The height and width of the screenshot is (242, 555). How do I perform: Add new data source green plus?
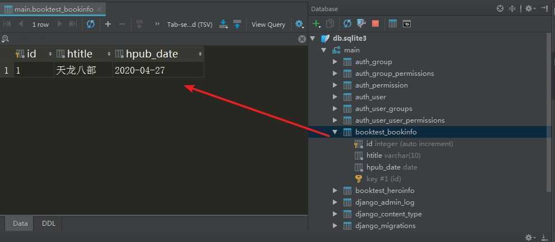pos(316,23)
